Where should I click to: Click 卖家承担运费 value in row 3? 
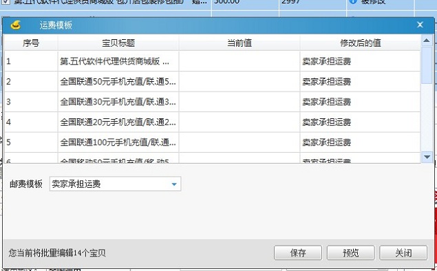326,102
